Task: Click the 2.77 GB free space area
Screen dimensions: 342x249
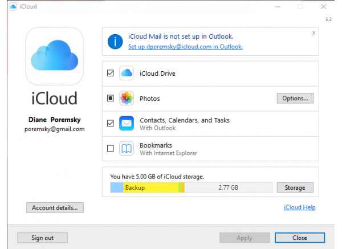Action: point(229,187)
